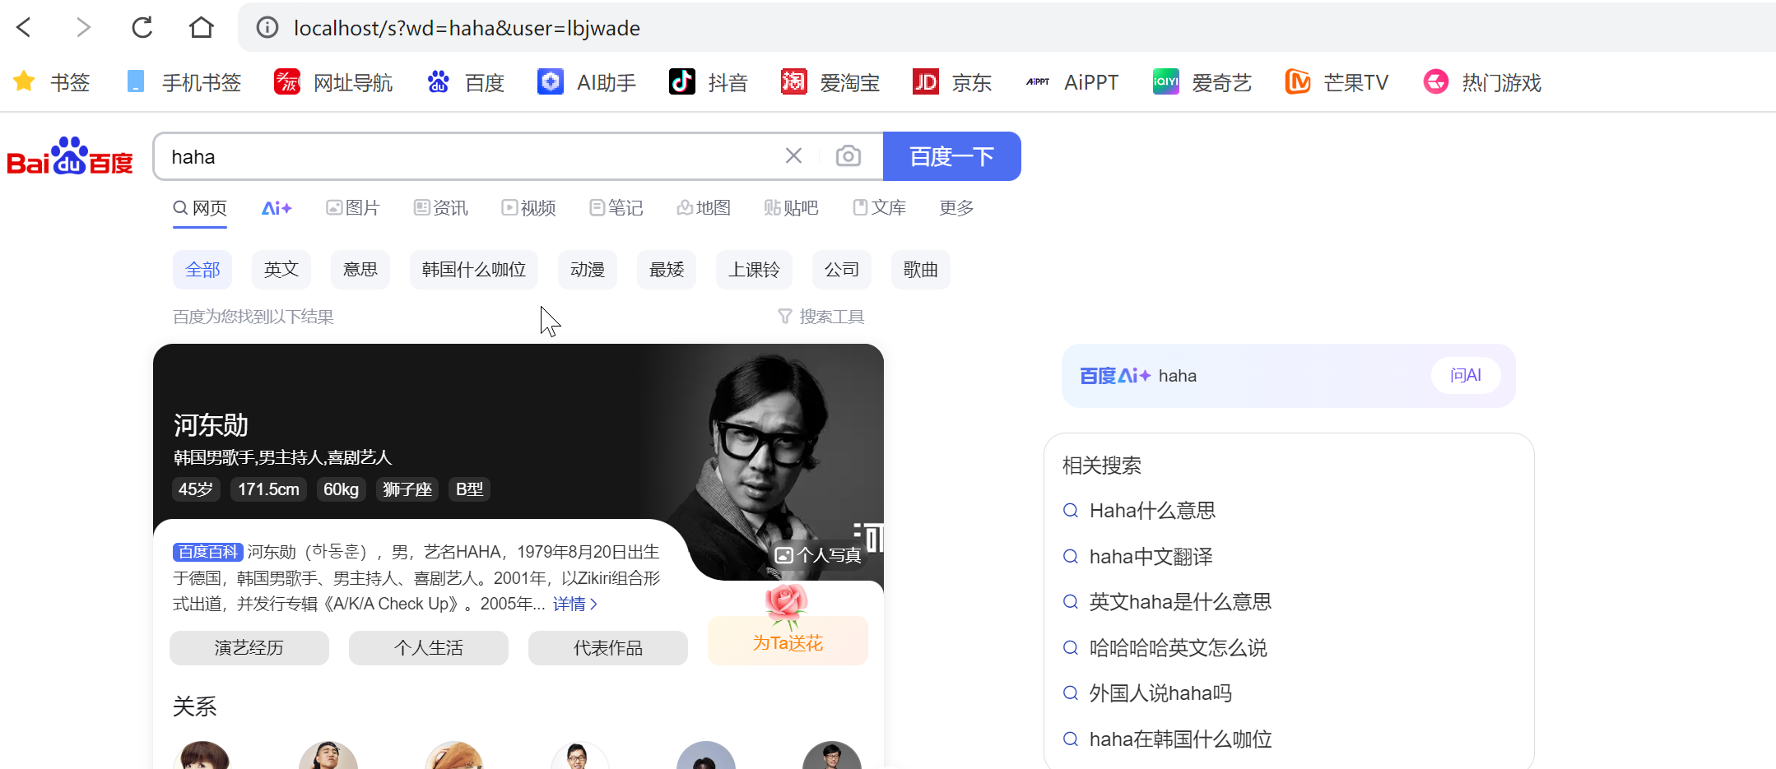Image resolution: width=1776 pixels, height=769 pixels.
Task: Open the 书签 bookmarks star
Action: pos(51,82)
